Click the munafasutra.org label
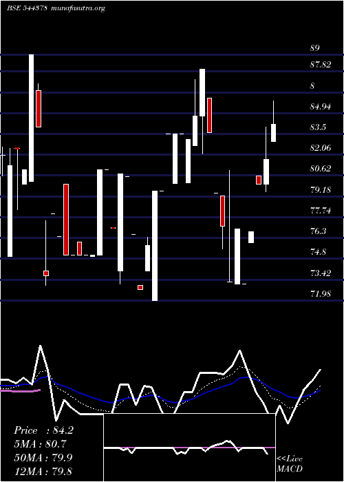344x482 pixels. [x=79, y=8]
